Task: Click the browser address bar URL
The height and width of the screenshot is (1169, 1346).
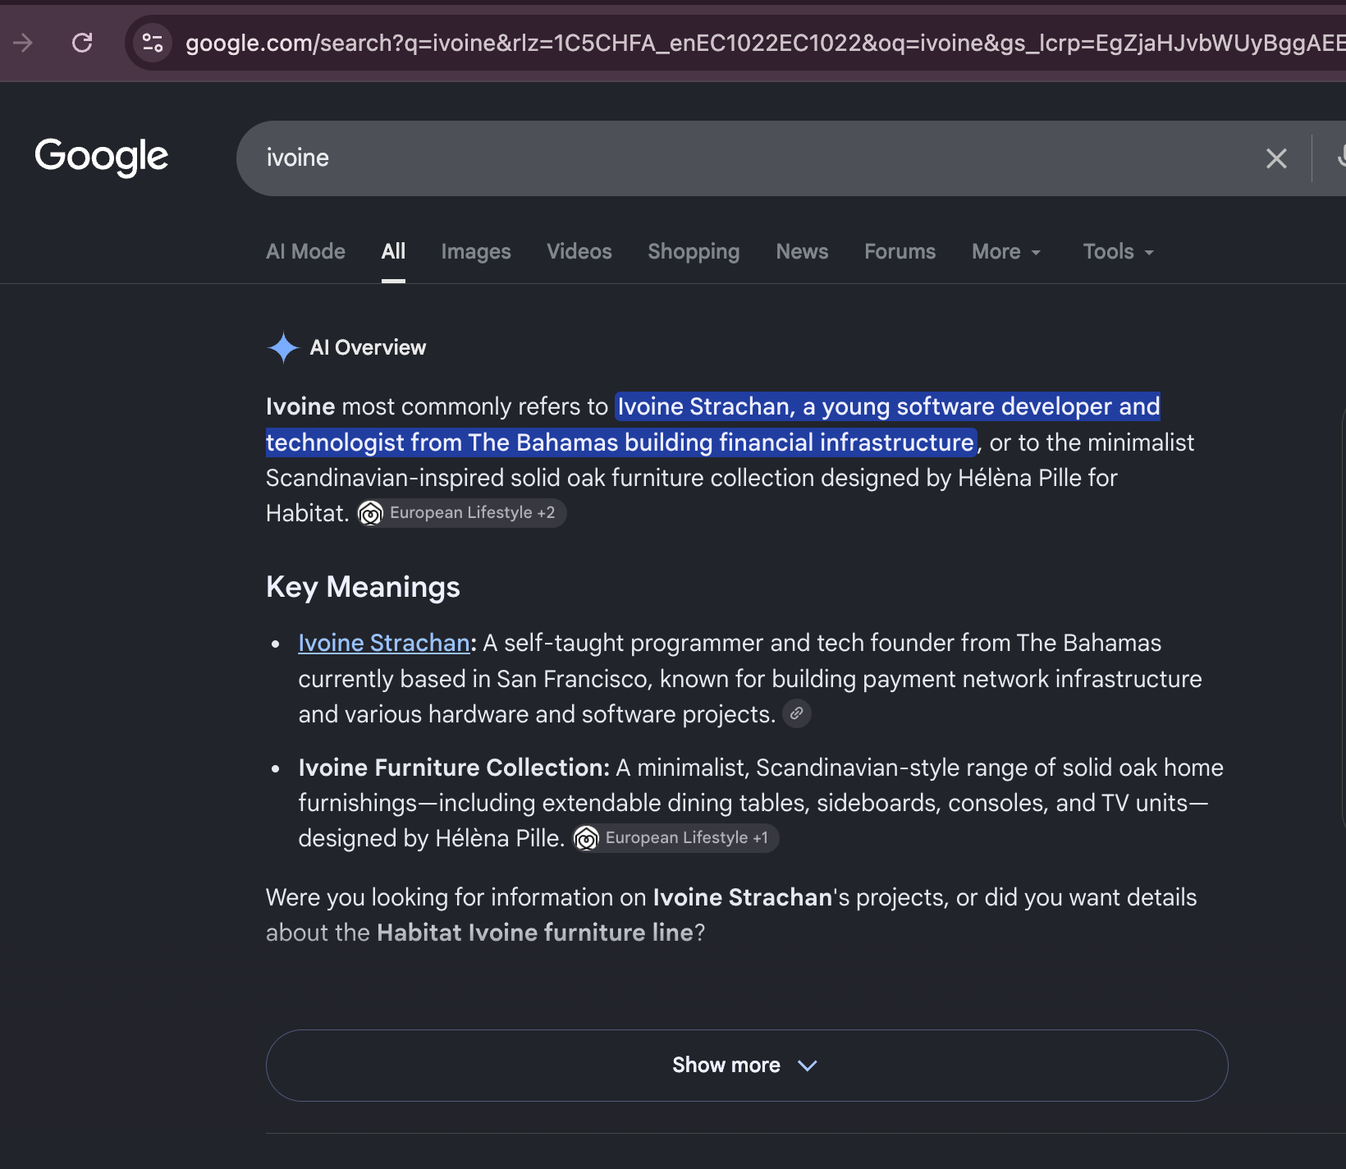Action: [763, 43]
